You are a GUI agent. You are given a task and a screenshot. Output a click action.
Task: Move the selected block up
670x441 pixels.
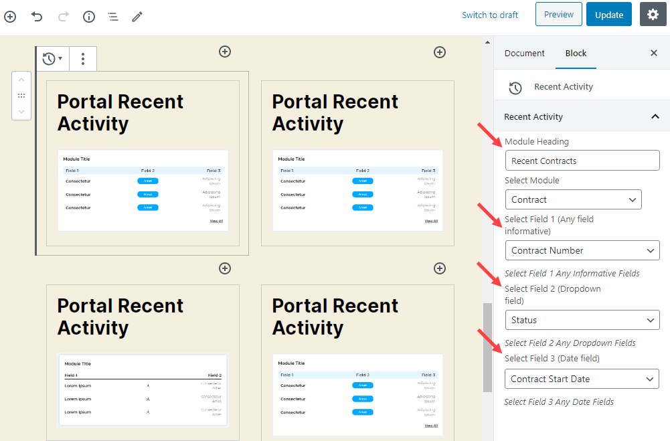pyautogui.click(x=21, y=80)
